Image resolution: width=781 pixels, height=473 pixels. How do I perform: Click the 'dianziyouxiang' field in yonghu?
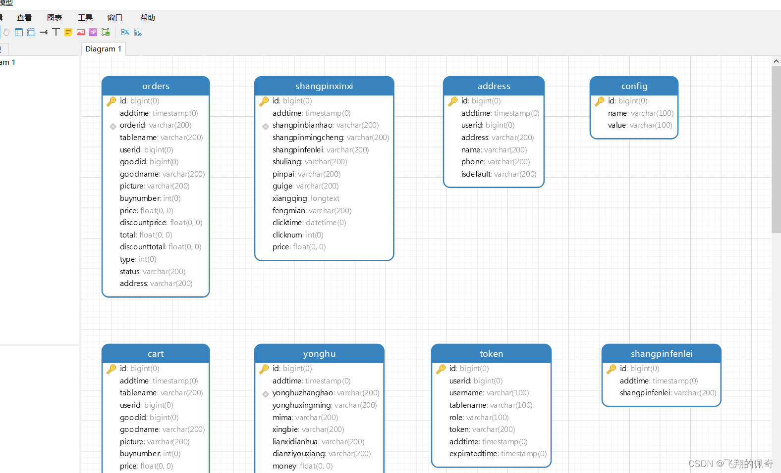[x=322, y=454]
